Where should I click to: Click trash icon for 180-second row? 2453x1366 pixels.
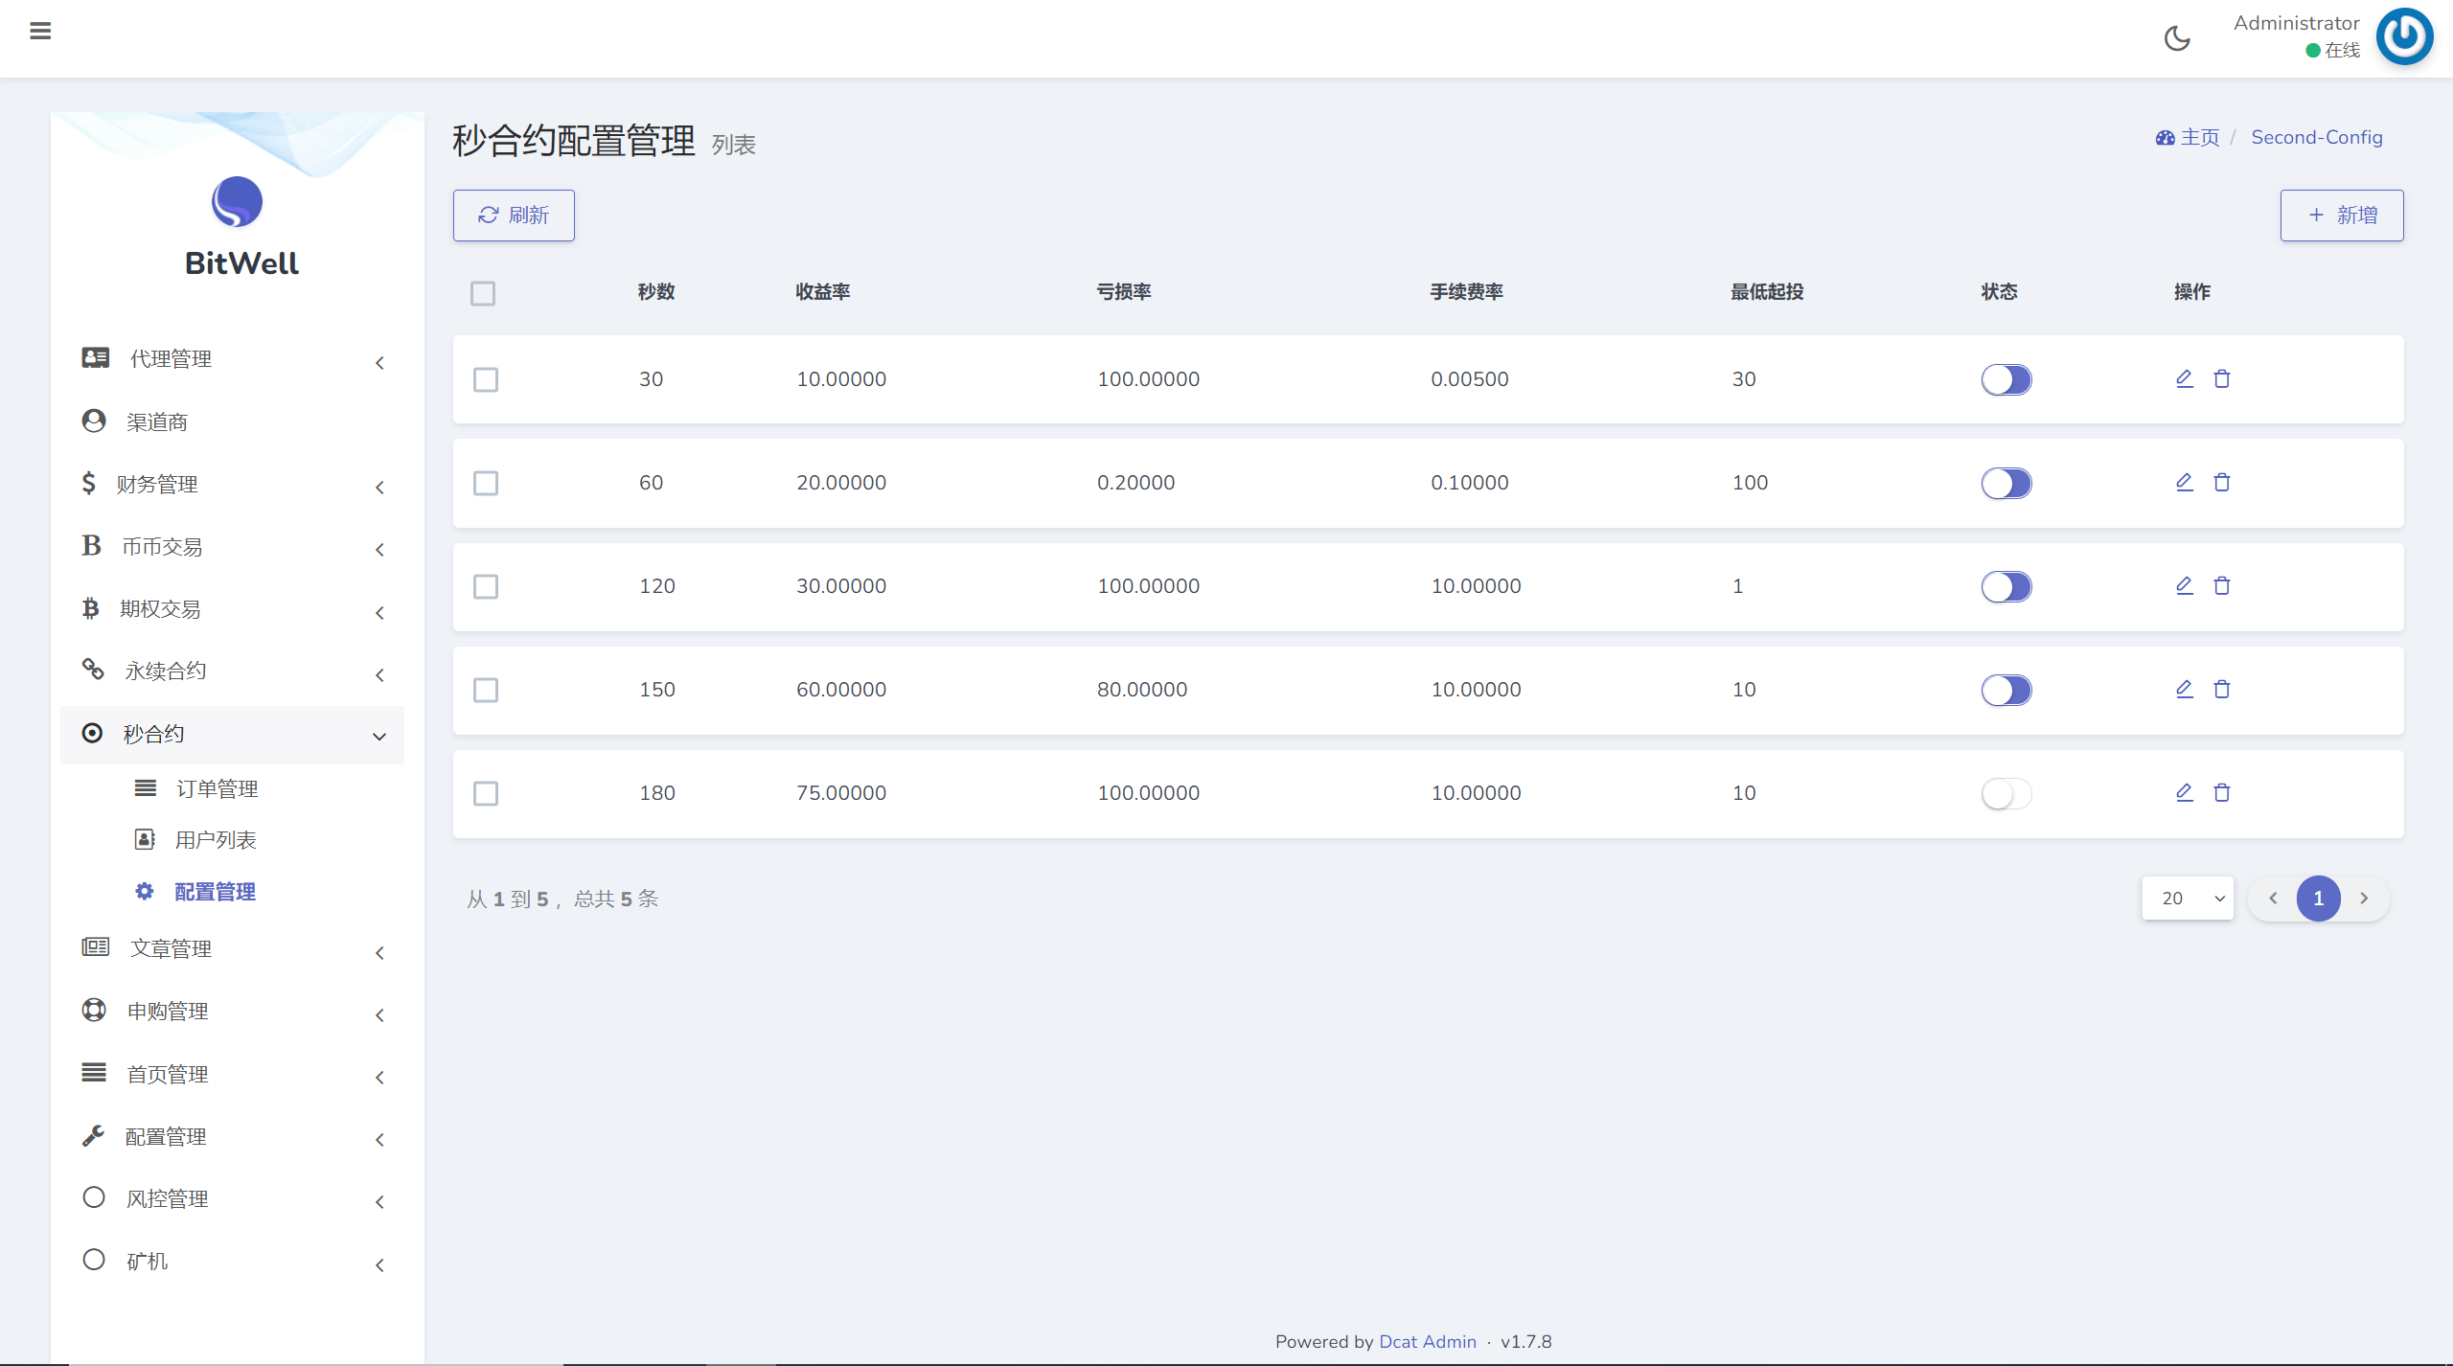click(2222, 792)
